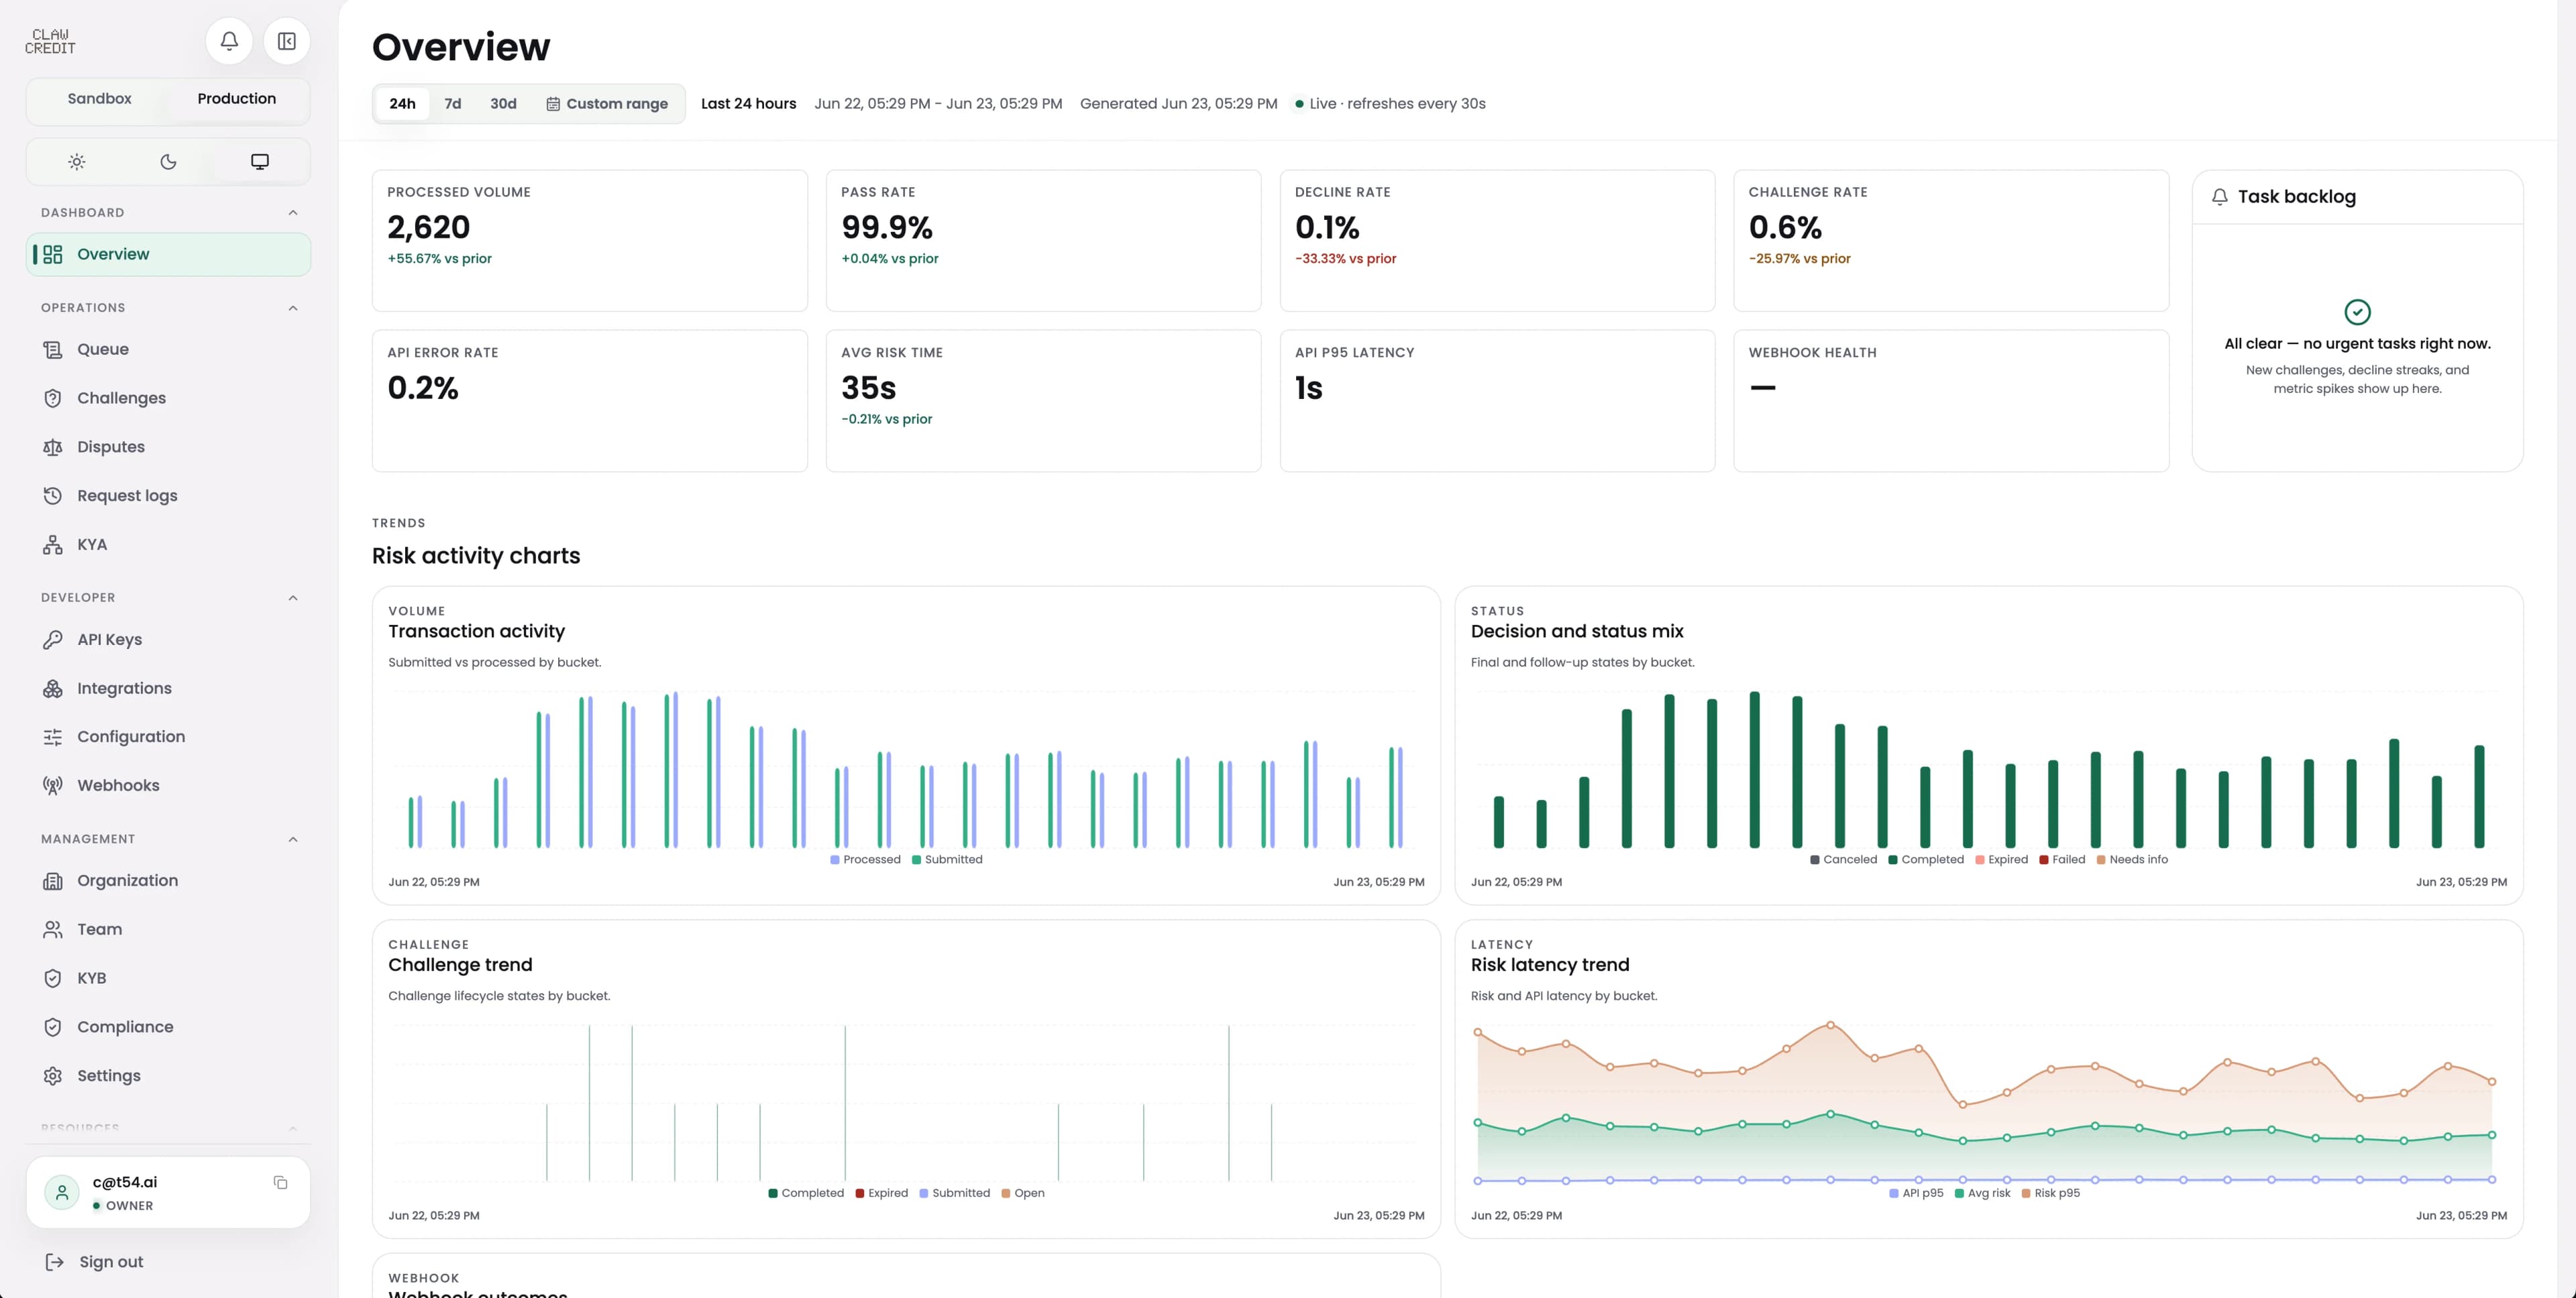Viewport: 2576px width, 1298px height.
Task: Open the Decline Rate card
Action: (1497, 241)
